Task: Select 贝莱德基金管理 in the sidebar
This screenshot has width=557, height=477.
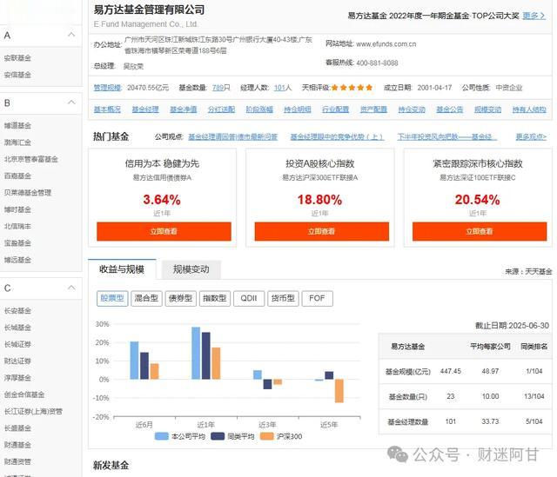Action: pyautogui.click(x=28, y=193)
